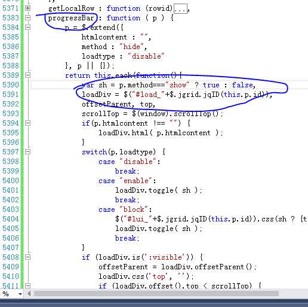The height and width of the screenshot is (307, 308).
Task: Collapse the htmlcontent if block on line 5394
Action: pyautogui.click(x=27, y=123)
